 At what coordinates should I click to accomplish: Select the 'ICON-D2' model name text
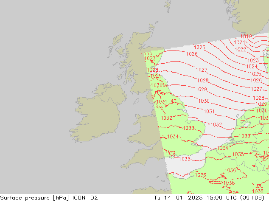85,198
